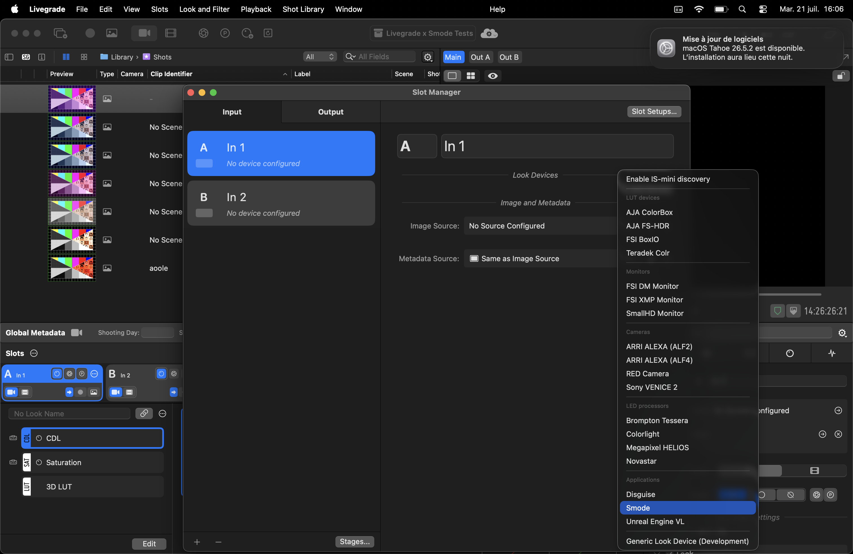Viewport: 853px width, 554px height.
Task: Click the slot name field In 1
Action: tap(557, 146)
